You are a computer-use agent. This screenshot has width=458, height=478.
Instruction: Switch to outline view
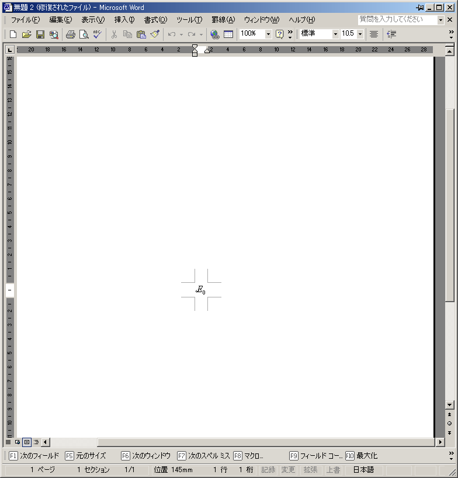click(36, 442)
